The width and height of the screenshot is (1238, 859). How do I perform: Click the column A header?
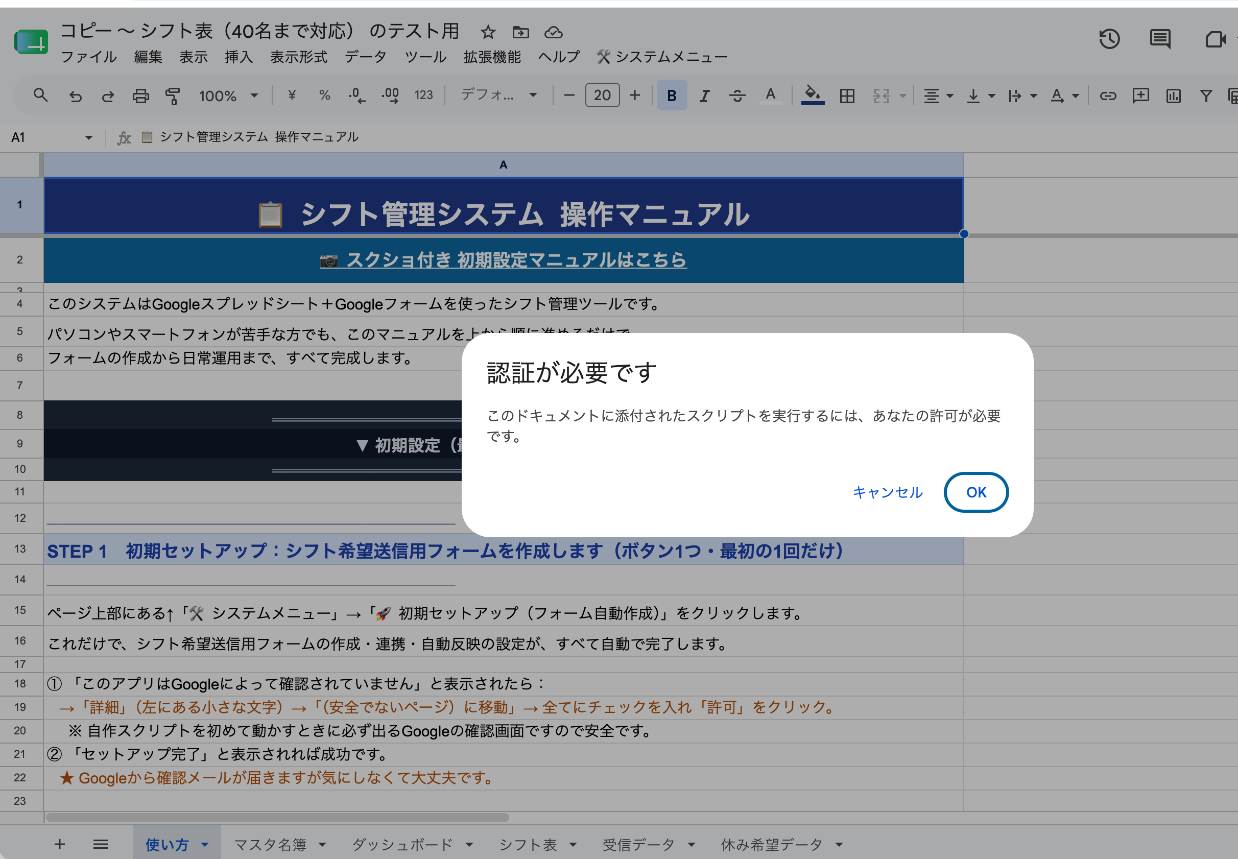[x=503, y=164]
